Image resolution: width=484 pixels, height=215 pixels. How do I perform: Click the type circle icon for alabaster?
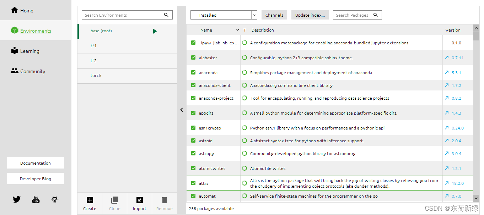(x=244, y=57)
